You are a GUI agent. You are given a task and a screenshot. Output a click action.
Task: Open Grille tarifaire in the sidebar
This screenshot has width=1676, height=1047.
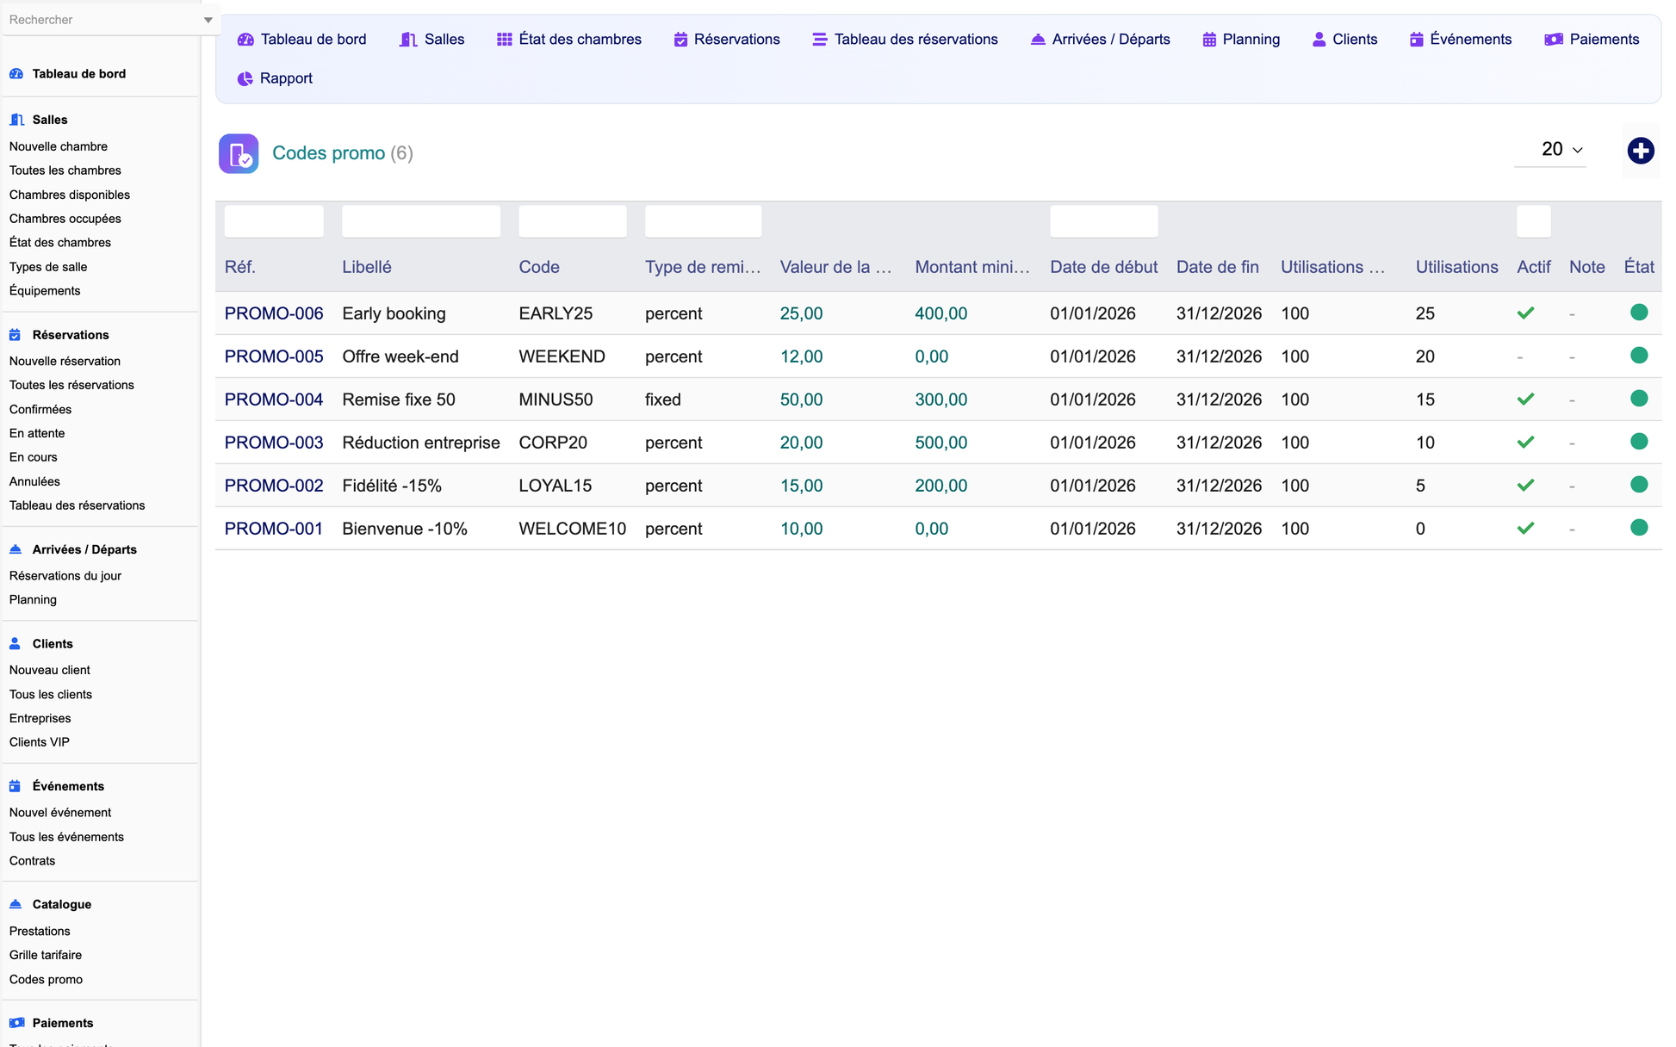[46, 955]
